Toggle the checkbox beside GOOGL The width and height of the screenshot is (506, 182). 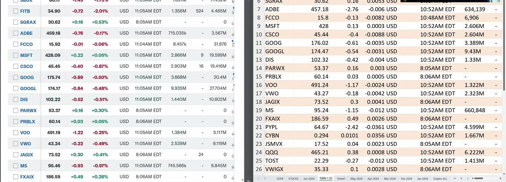coord(16,89)
